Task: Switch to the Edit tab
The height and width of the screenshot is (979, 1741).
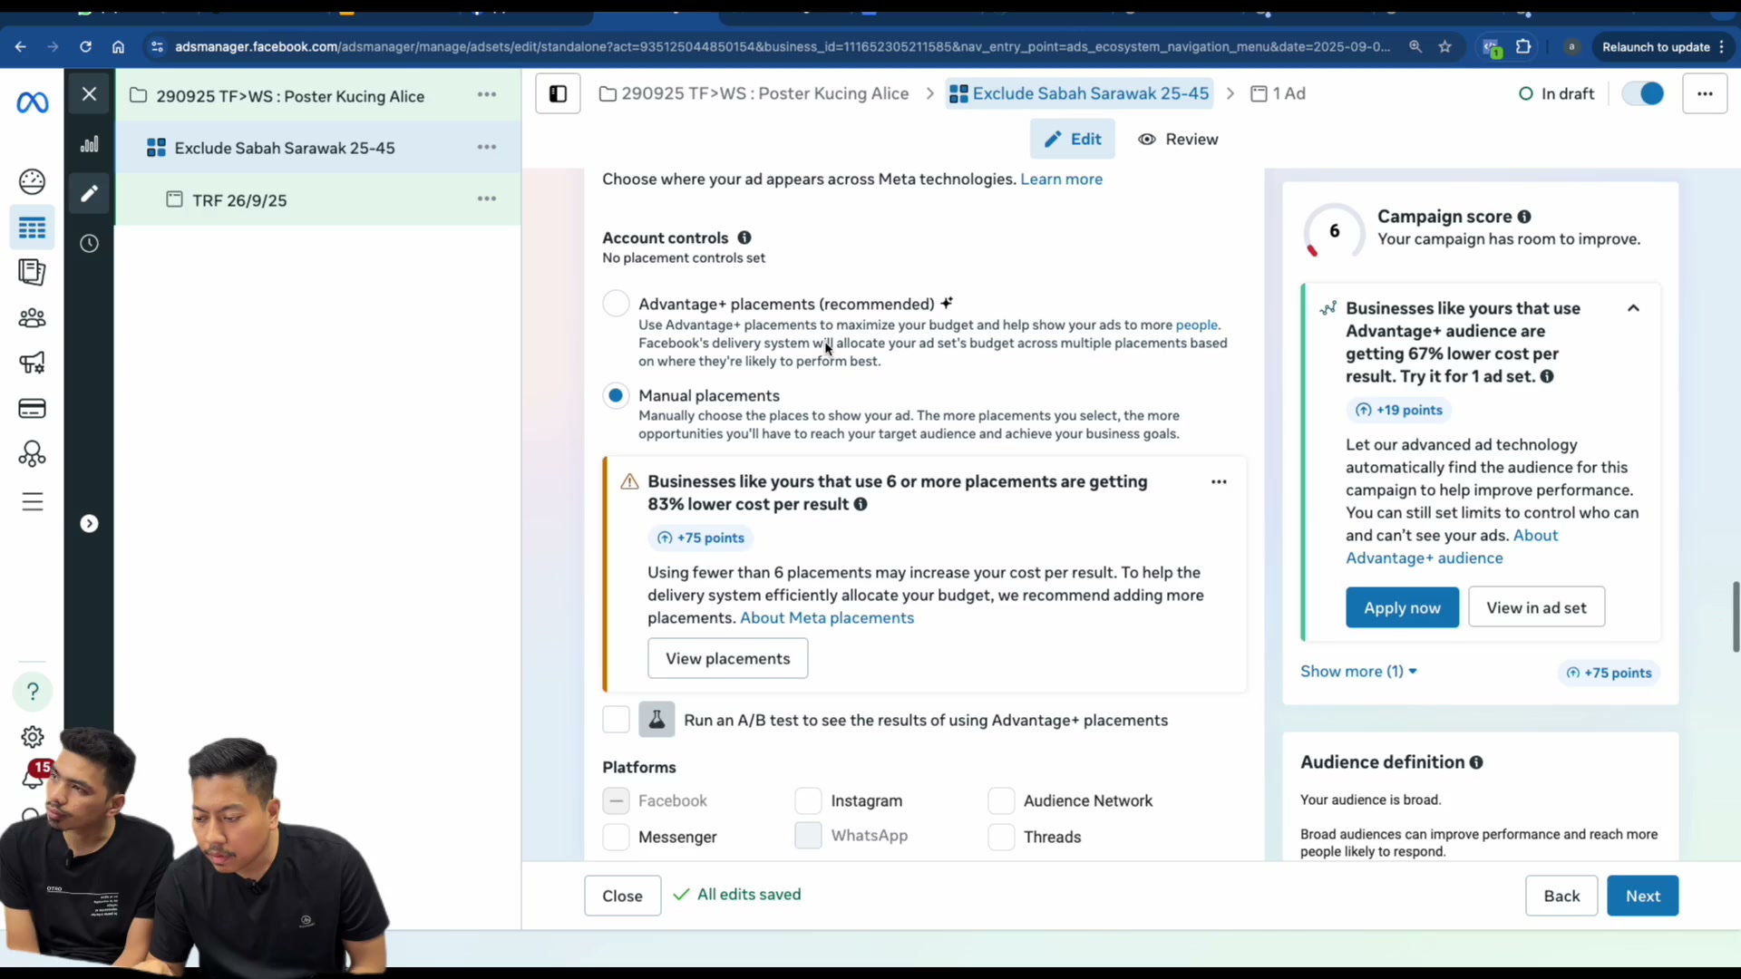Action: click(x=1073, y=140)
